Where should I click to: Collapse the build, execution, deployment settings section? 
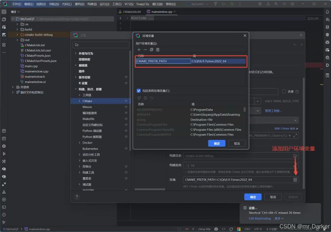(x=76, y=89)
